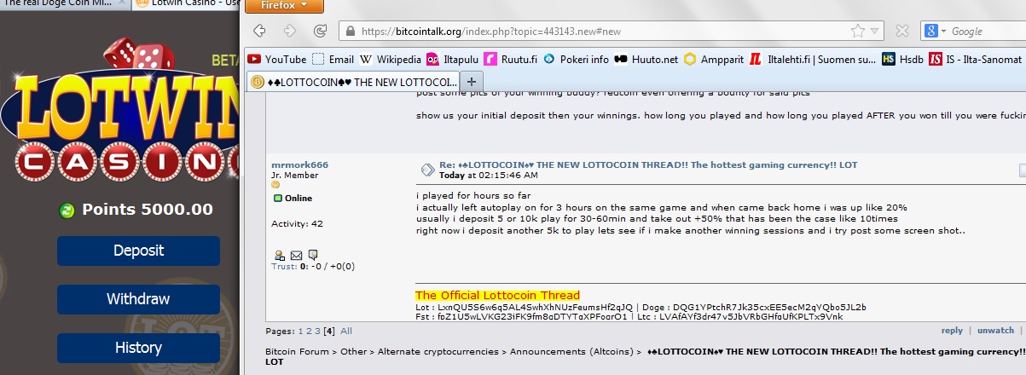Open Bitcoin Forum breadcrumb link
Image resolution: width=1026 pixels, height=375 pixels.
click(297, 351)
